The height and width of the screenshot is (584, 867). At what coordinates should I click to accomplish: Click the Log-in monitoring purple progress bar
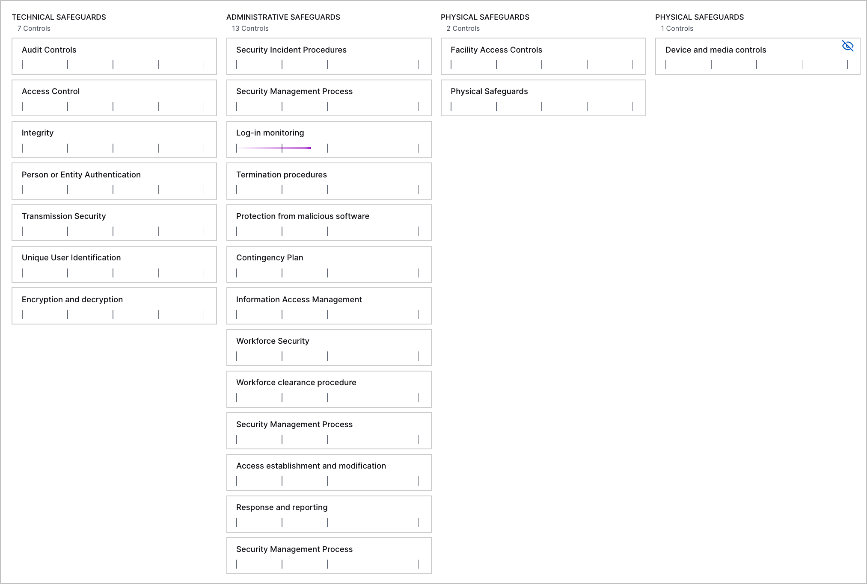click(x=274, y=148)
